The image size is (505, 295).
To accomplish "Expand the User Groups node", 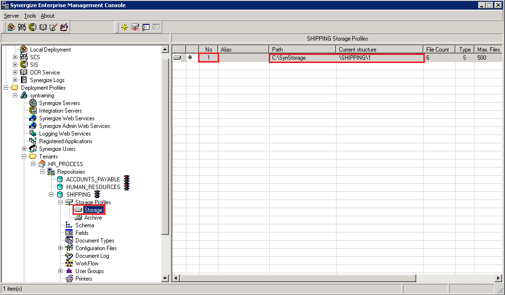I will [x=60, y=271].
